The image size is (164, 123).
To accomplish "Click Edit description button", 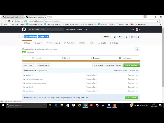I will coord(137,49).
